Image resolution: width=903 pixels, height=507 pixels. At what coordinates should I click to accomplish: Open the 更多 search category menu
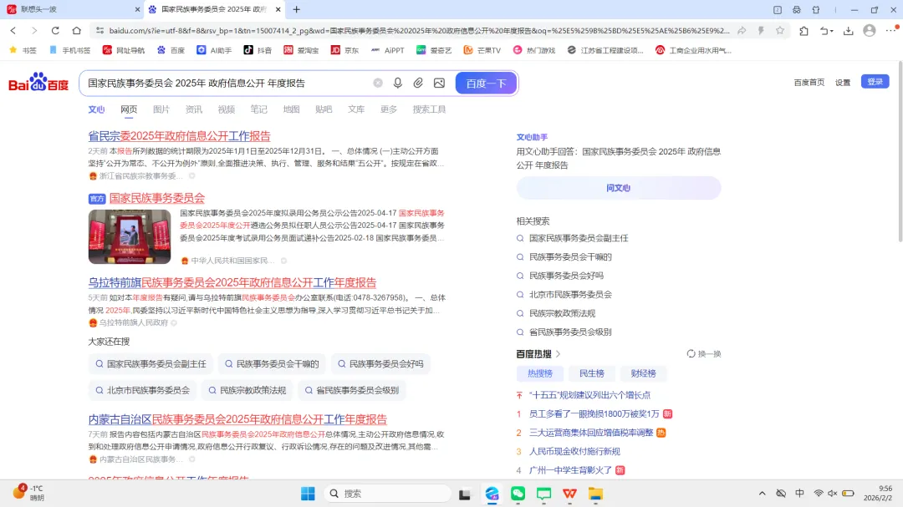389,109
